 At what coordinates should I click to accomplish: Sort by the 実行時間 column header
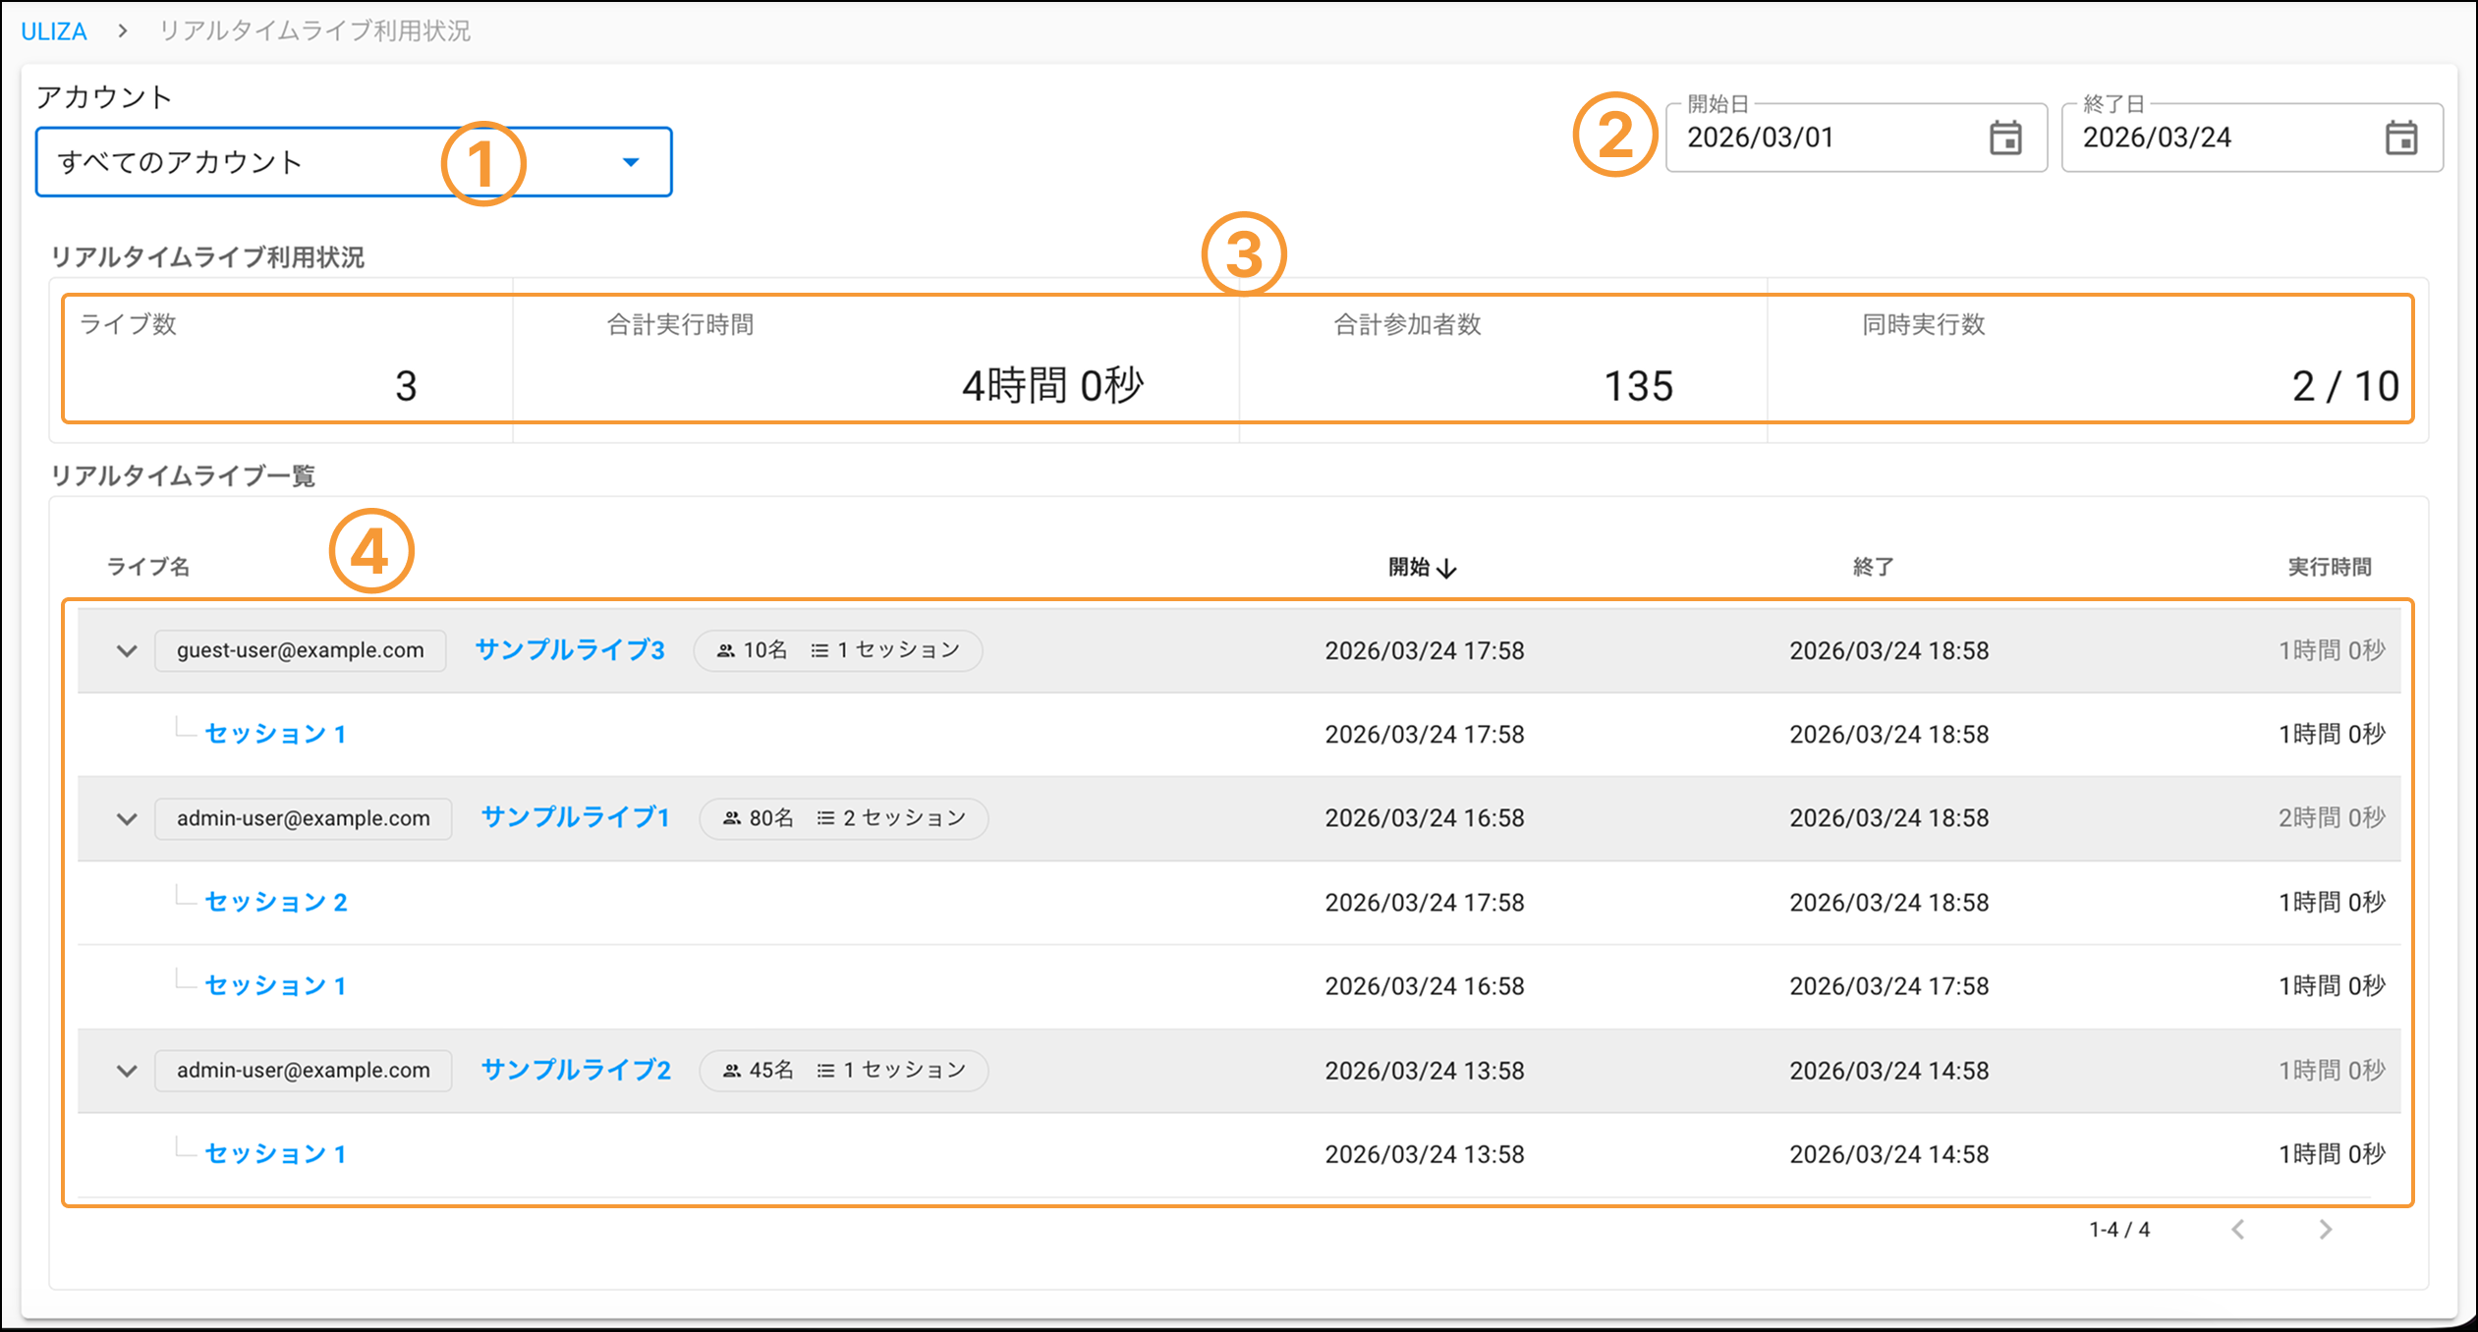[x=2329, y=567]
